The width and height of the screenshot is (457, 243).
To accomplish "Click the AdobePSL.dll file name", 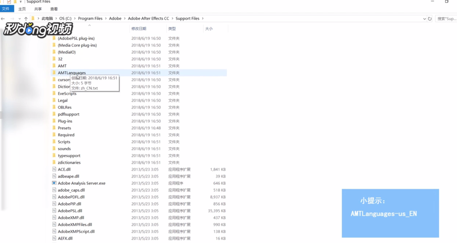I will [70, 211].
